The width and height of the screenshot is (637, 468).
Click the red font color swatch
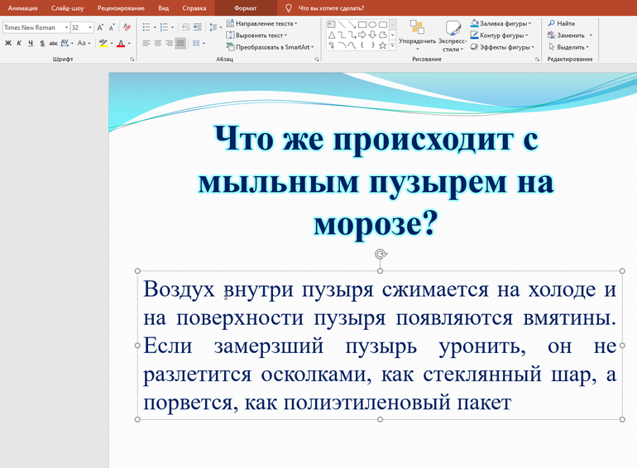click(120, 43)
